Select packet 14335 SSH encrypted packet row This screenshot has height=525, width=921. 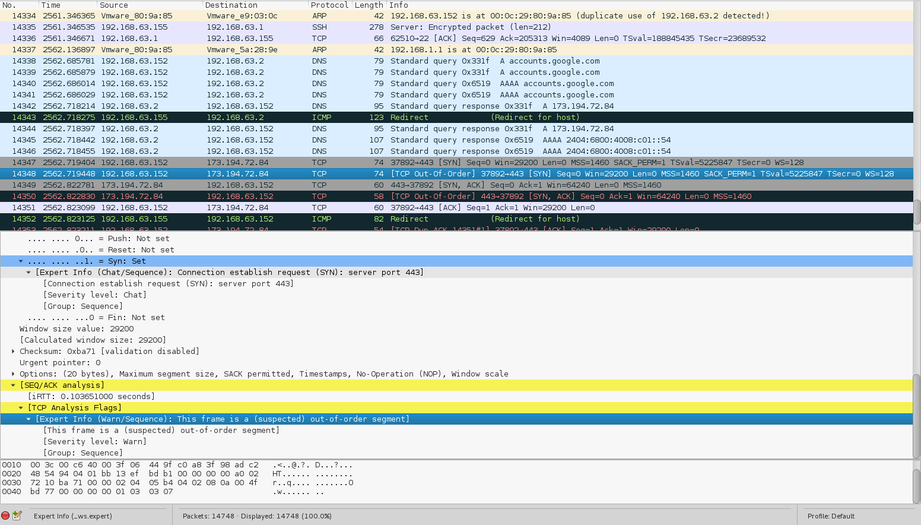point(456,27)
